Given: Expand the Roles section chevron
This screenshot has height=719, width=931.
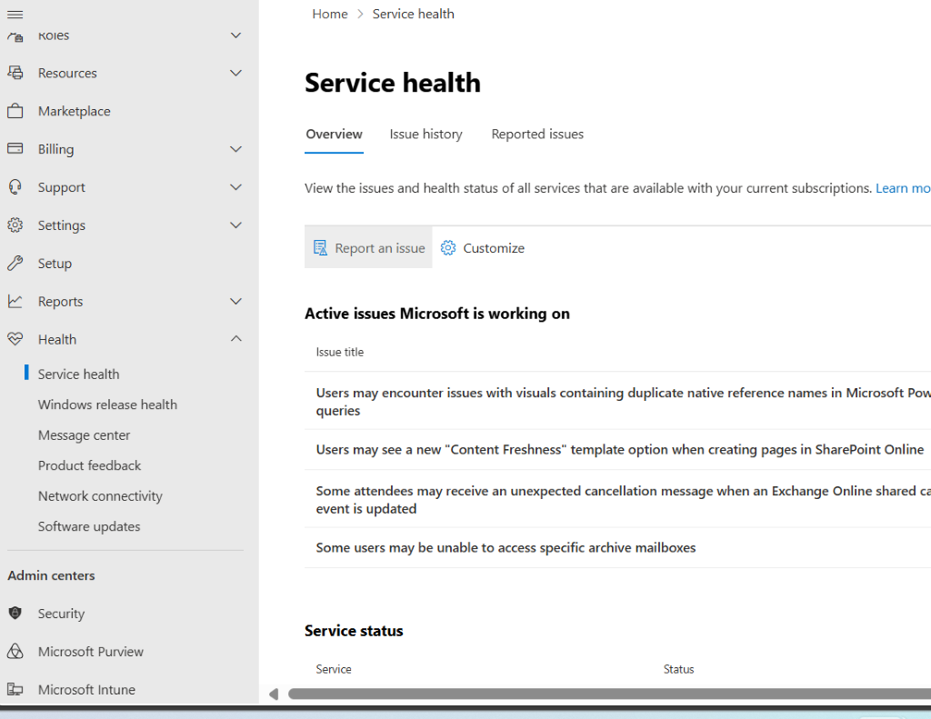Looking at the screenshot, I should (x=235, y=35).
